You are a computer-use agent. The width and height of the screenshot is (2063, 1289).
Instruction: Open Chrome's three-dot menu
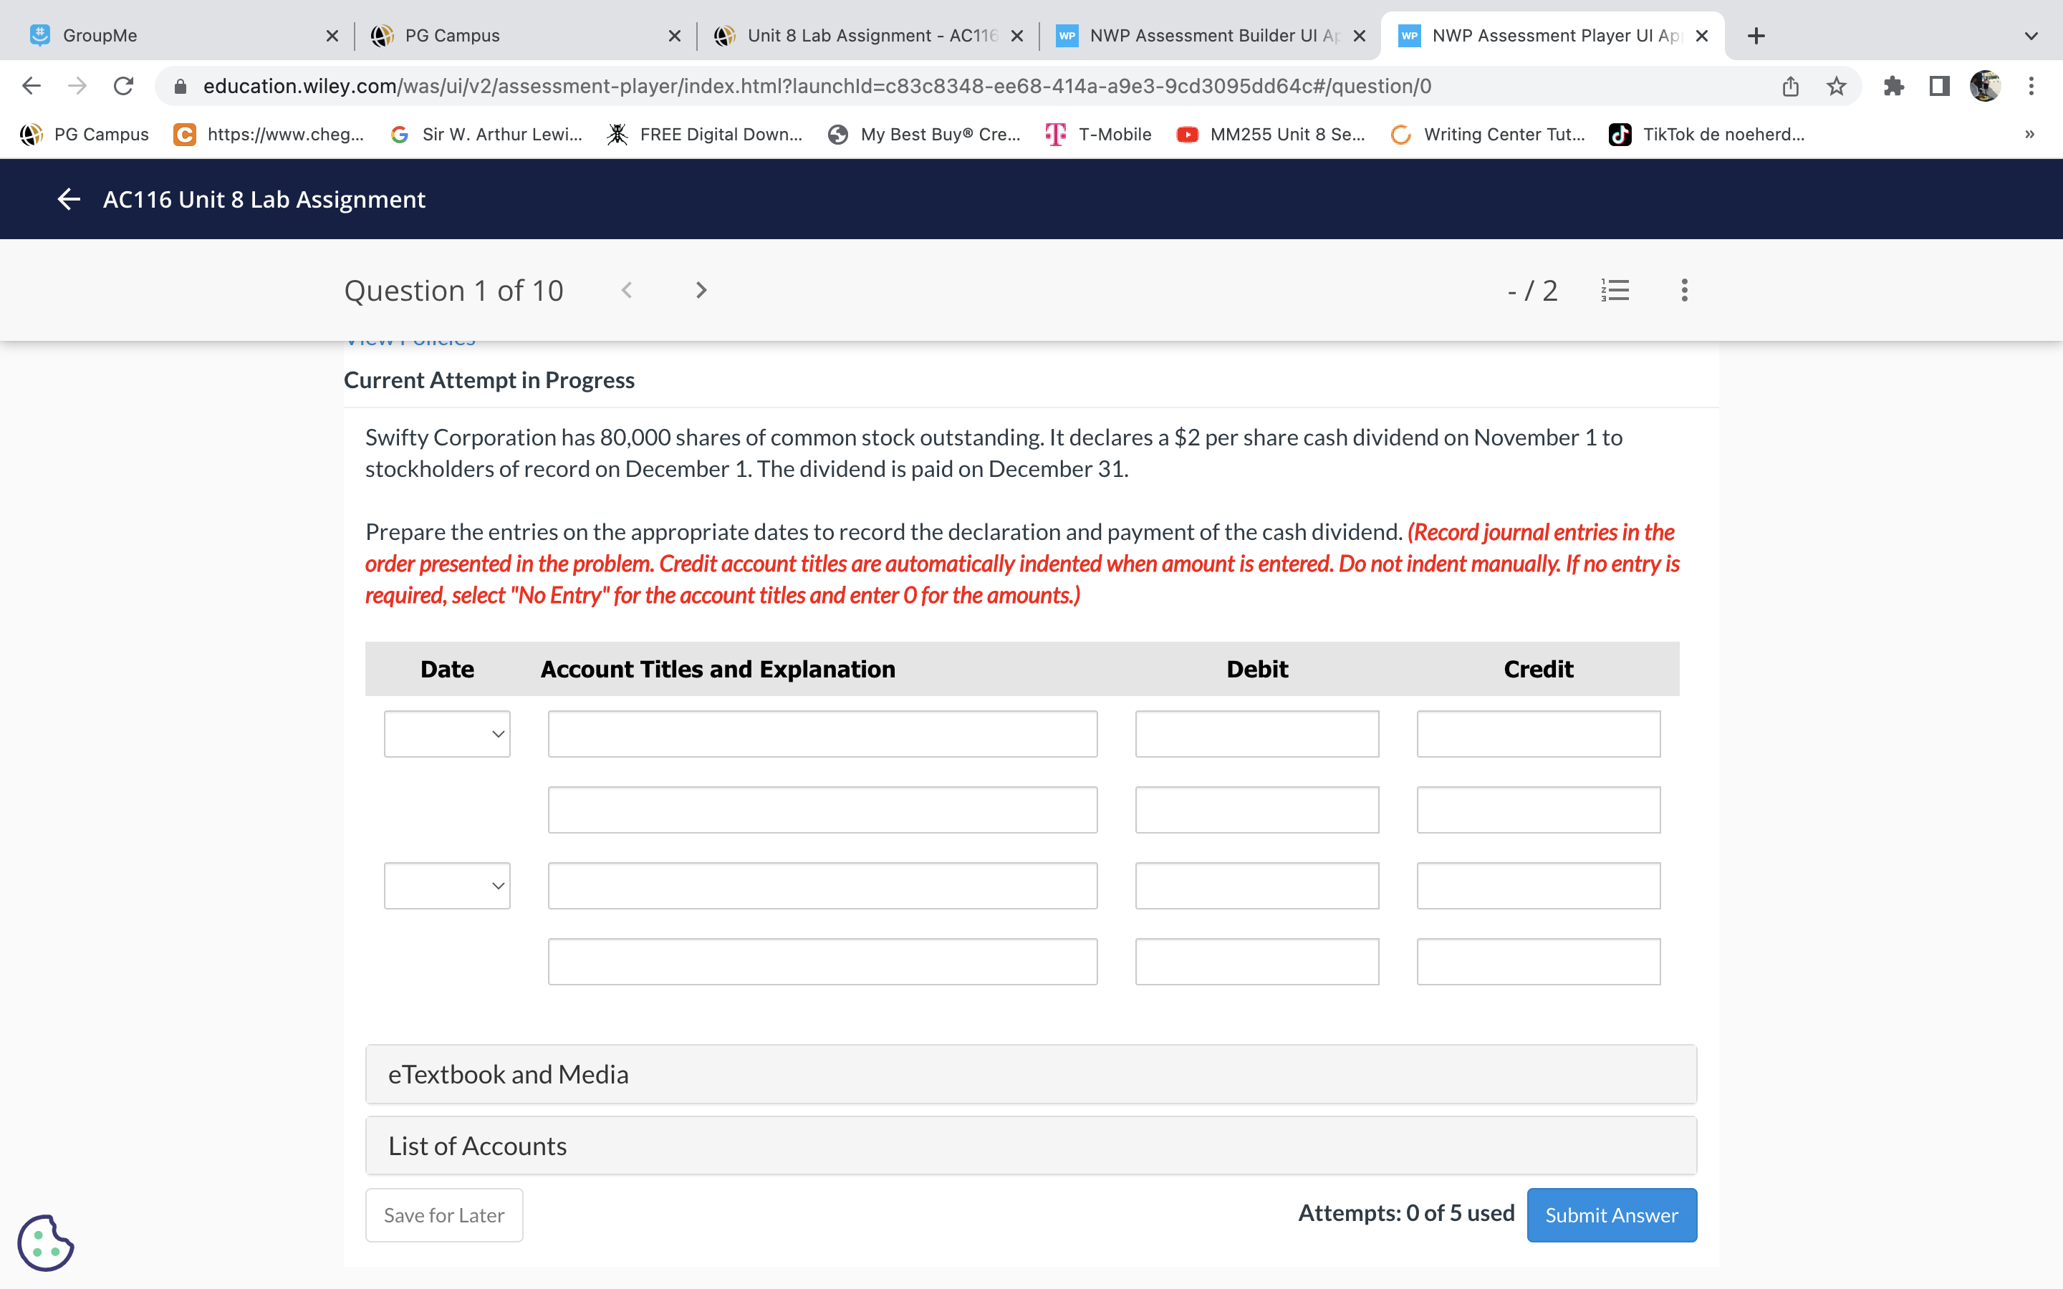point(2031,85)
